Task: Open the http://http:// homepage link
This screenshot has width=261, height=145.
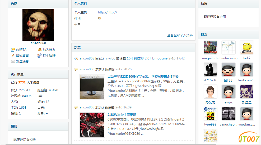Action: 108,12
